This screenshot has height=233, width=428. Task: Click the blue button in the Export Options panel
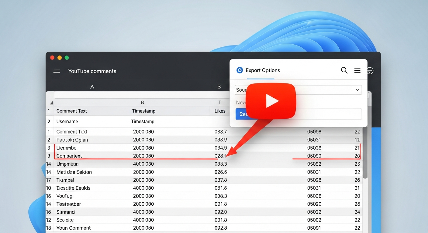[x=242, y=114]
